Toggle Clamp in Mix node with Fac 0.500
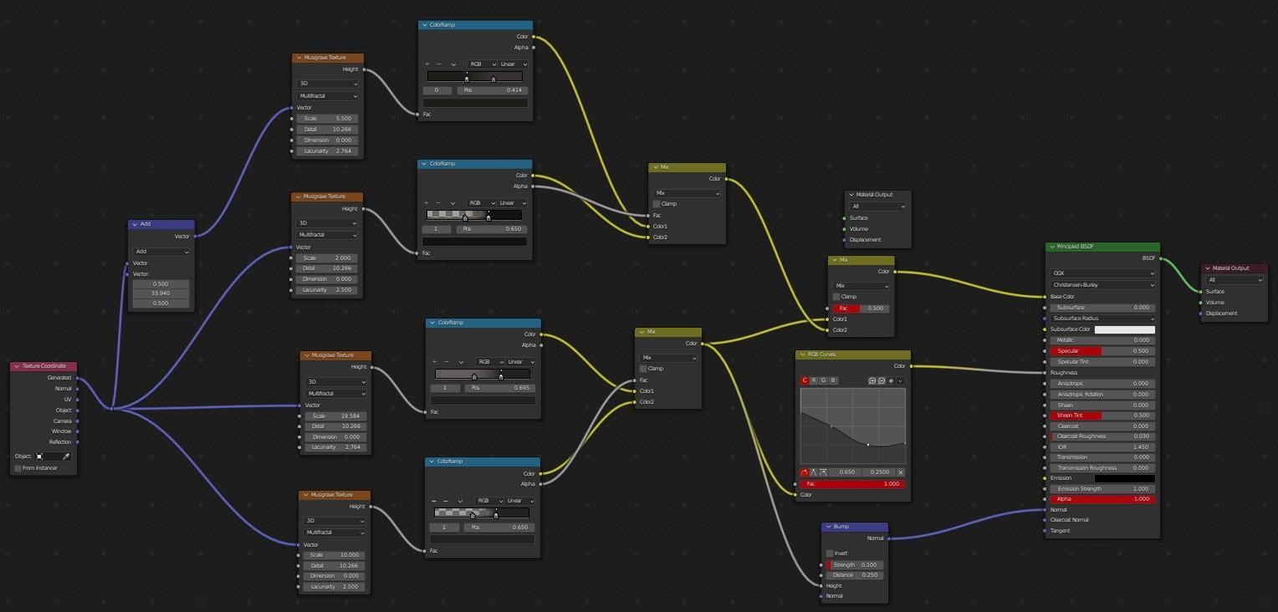1278x612 pixels. (836, 297)
